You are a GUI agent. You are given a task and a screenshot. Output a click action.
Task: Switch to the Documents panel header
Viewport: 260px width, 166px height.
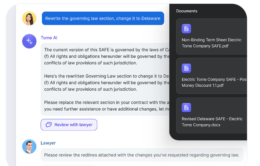pos(187,11)
